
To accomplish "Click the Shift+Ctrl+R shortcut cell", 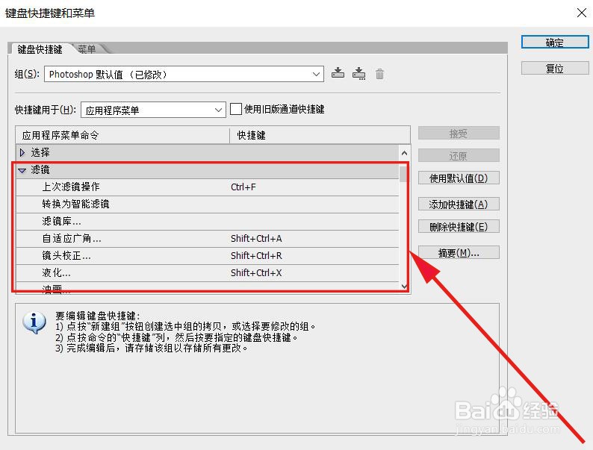I will point(256,256).
